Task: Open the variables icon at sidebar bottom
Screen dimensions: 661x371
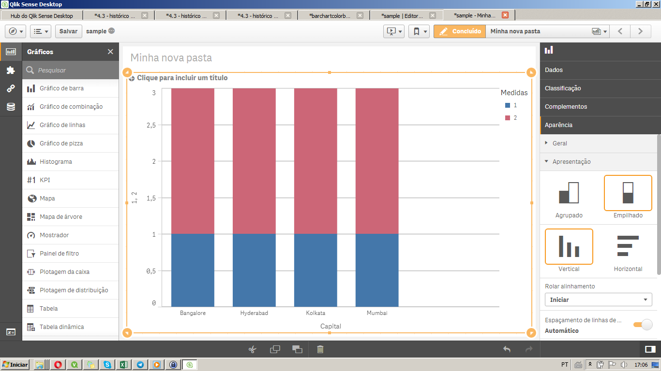Action: 11,332
